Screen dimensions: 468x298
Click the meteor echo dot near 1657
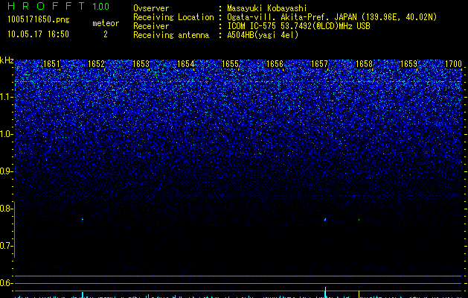[x=325, y=220]
